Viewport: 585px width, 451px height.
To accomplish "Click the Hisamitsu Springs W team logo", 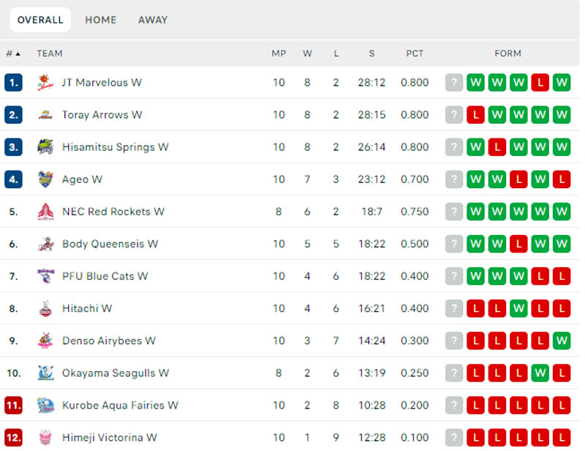I will (x=45, y=147).
